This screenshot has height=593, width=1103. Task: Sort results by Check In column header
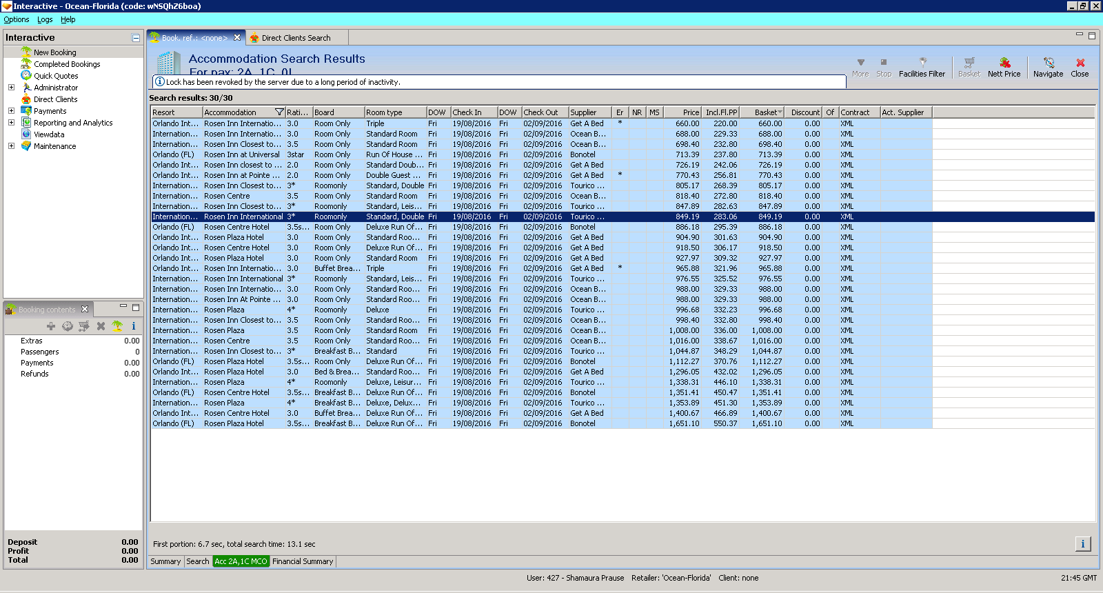pyautogui.click(x=474, y=112)
